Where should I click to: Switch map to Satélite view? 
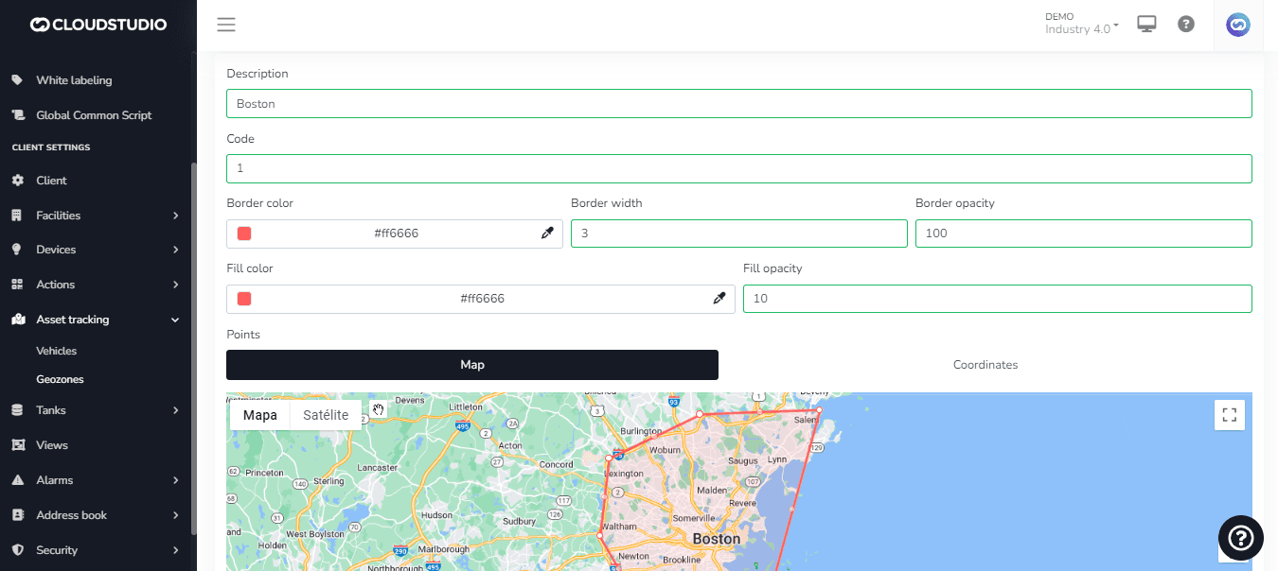coord(326,415)
